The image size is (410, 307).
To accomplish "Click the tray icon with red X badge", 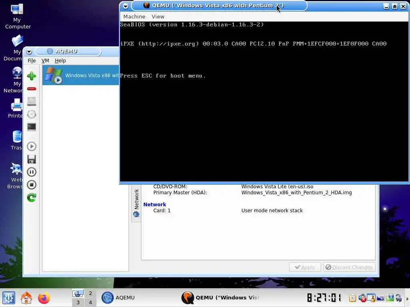I will point(362,298).
